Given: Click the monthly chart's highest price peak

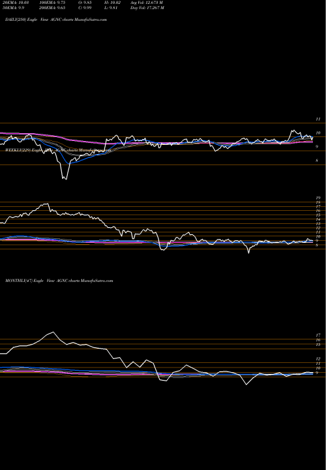Looking at the screenshot, I should (x=53, y=332).
